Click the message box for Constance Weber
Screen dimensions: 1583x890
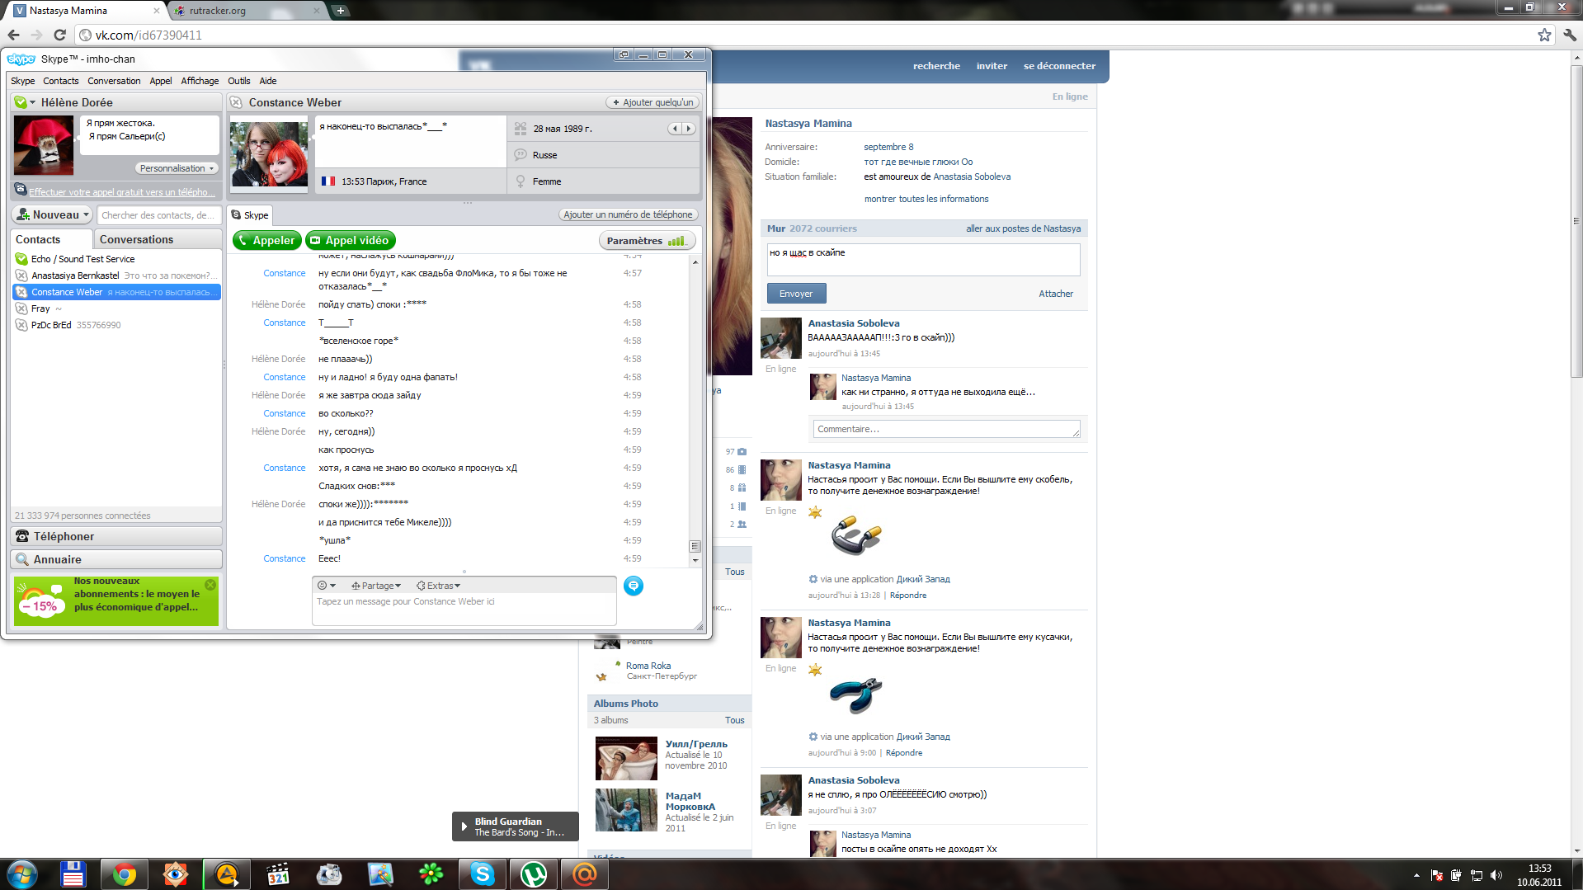tap(464, 610)
